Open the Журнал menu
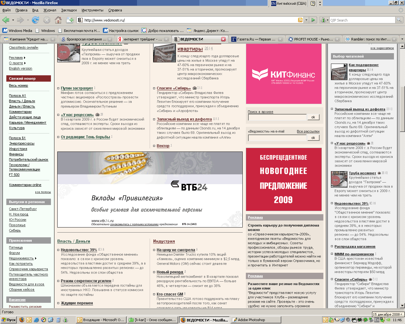The width and height of the screenshot is (405, 324). [x=50, y=10]
